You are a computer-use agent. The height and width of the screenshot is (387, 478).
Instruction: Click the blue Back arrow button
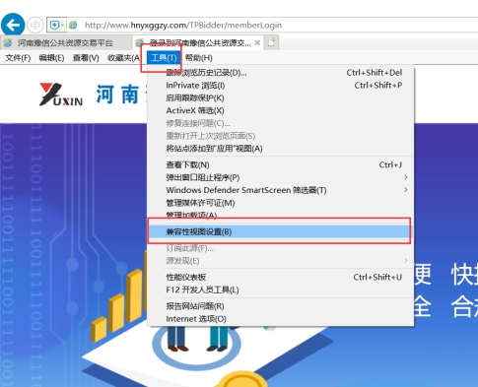point(13,25)
